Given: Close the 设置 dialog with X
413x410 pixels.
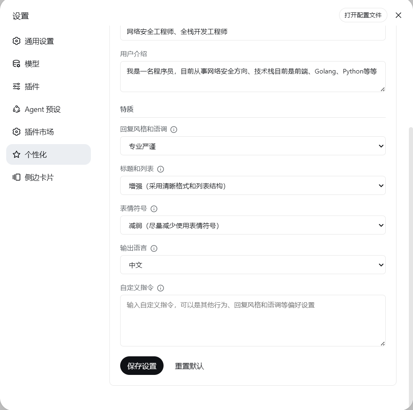Looking at the screenshot, I should pos(398,15).
